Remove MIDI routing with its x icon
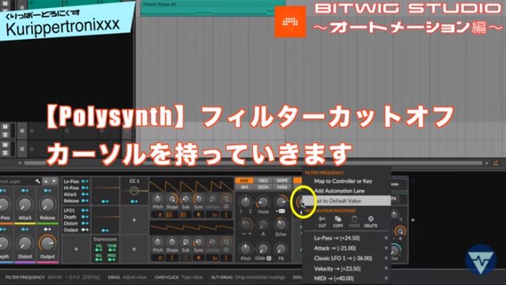The image size is (506, 285). pyautogui.click(x=386, y=279)
